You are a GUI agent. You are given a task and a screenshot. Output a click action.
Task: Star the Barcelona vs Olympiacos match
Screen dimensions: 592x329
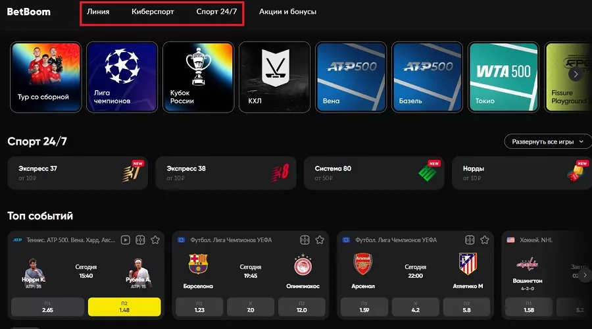320,240
